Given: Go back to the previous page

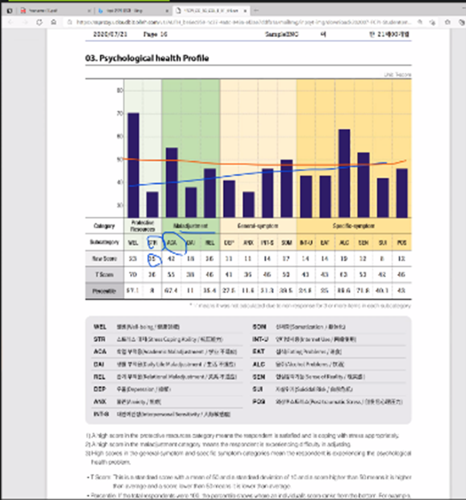Looking at the screenshot, I should point(10,22).
